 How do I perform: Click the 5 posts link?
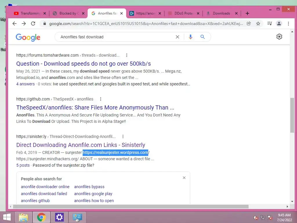click(x=23, y=165)
